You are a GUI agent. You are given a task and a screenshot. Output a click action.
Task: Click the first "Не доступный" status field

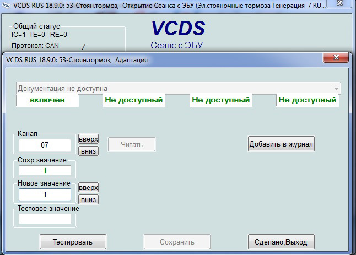pyautogui.click(x=134, y=100)
